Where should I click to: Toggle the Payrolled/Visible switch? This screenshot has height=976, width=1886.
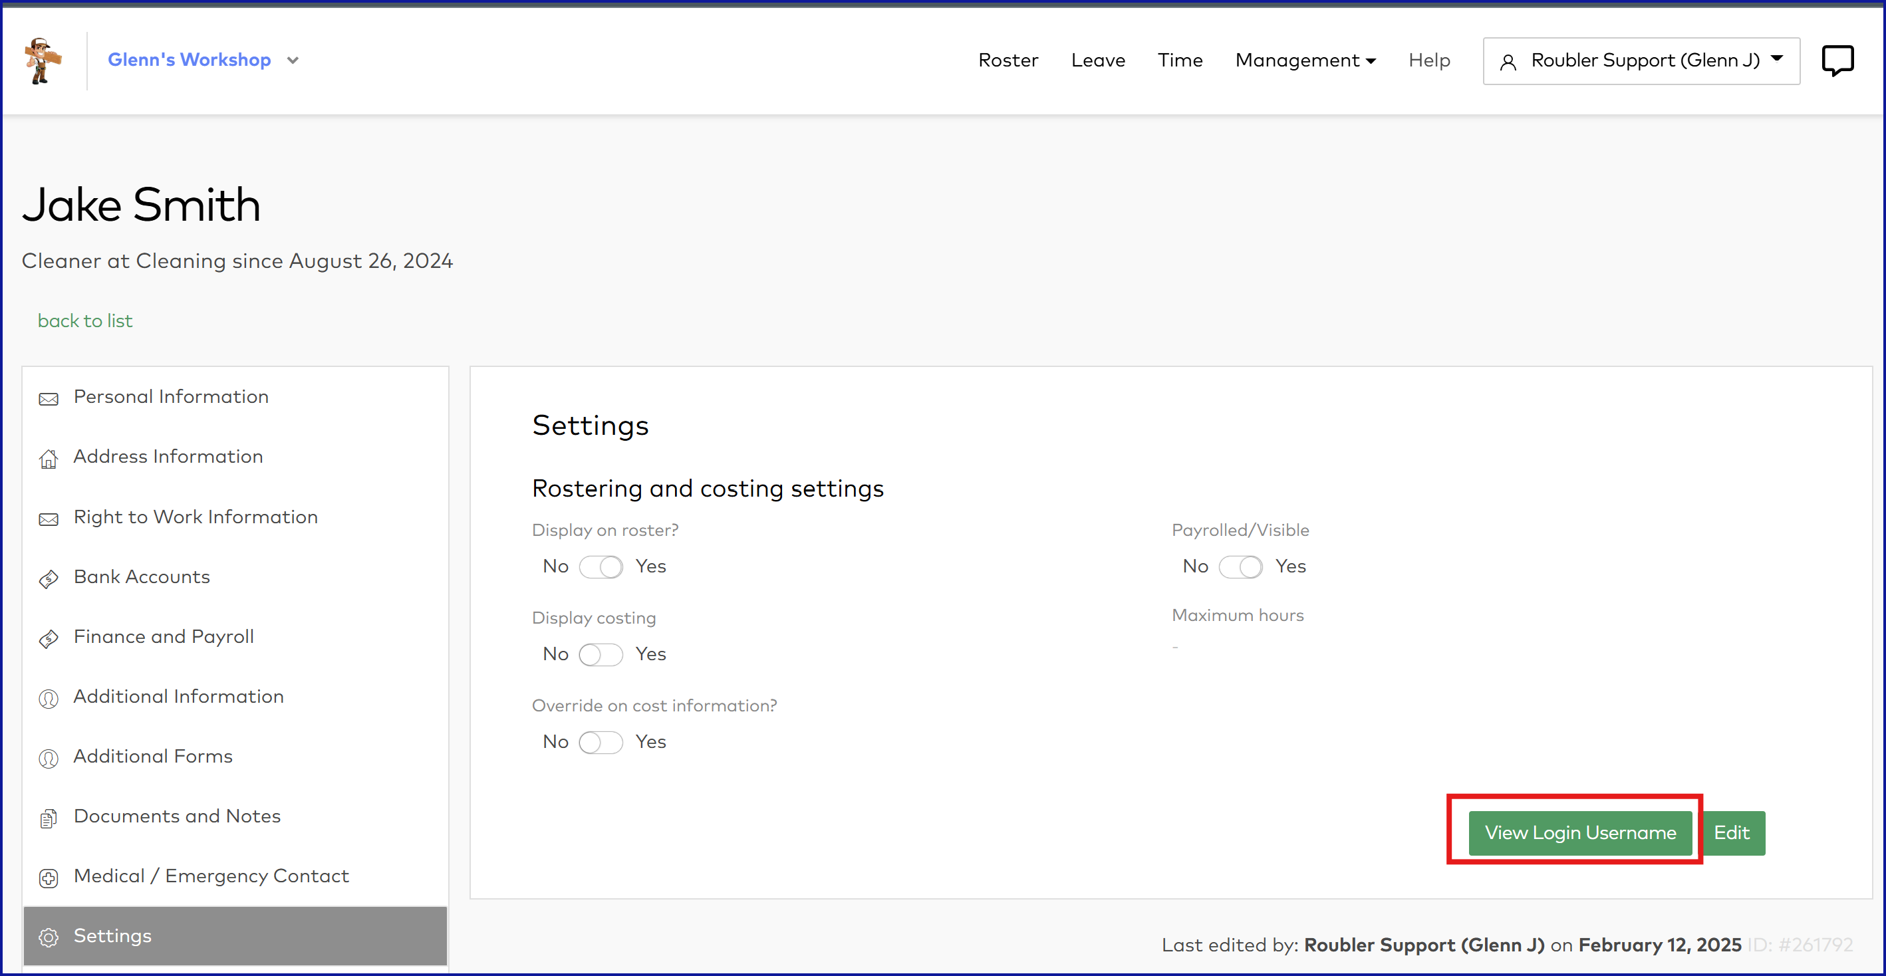1240,566
